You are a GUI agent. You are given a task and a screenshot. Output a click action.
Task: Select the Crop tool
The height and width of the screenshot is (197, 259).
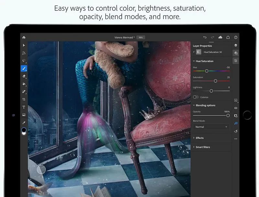(x=24, y=99)
